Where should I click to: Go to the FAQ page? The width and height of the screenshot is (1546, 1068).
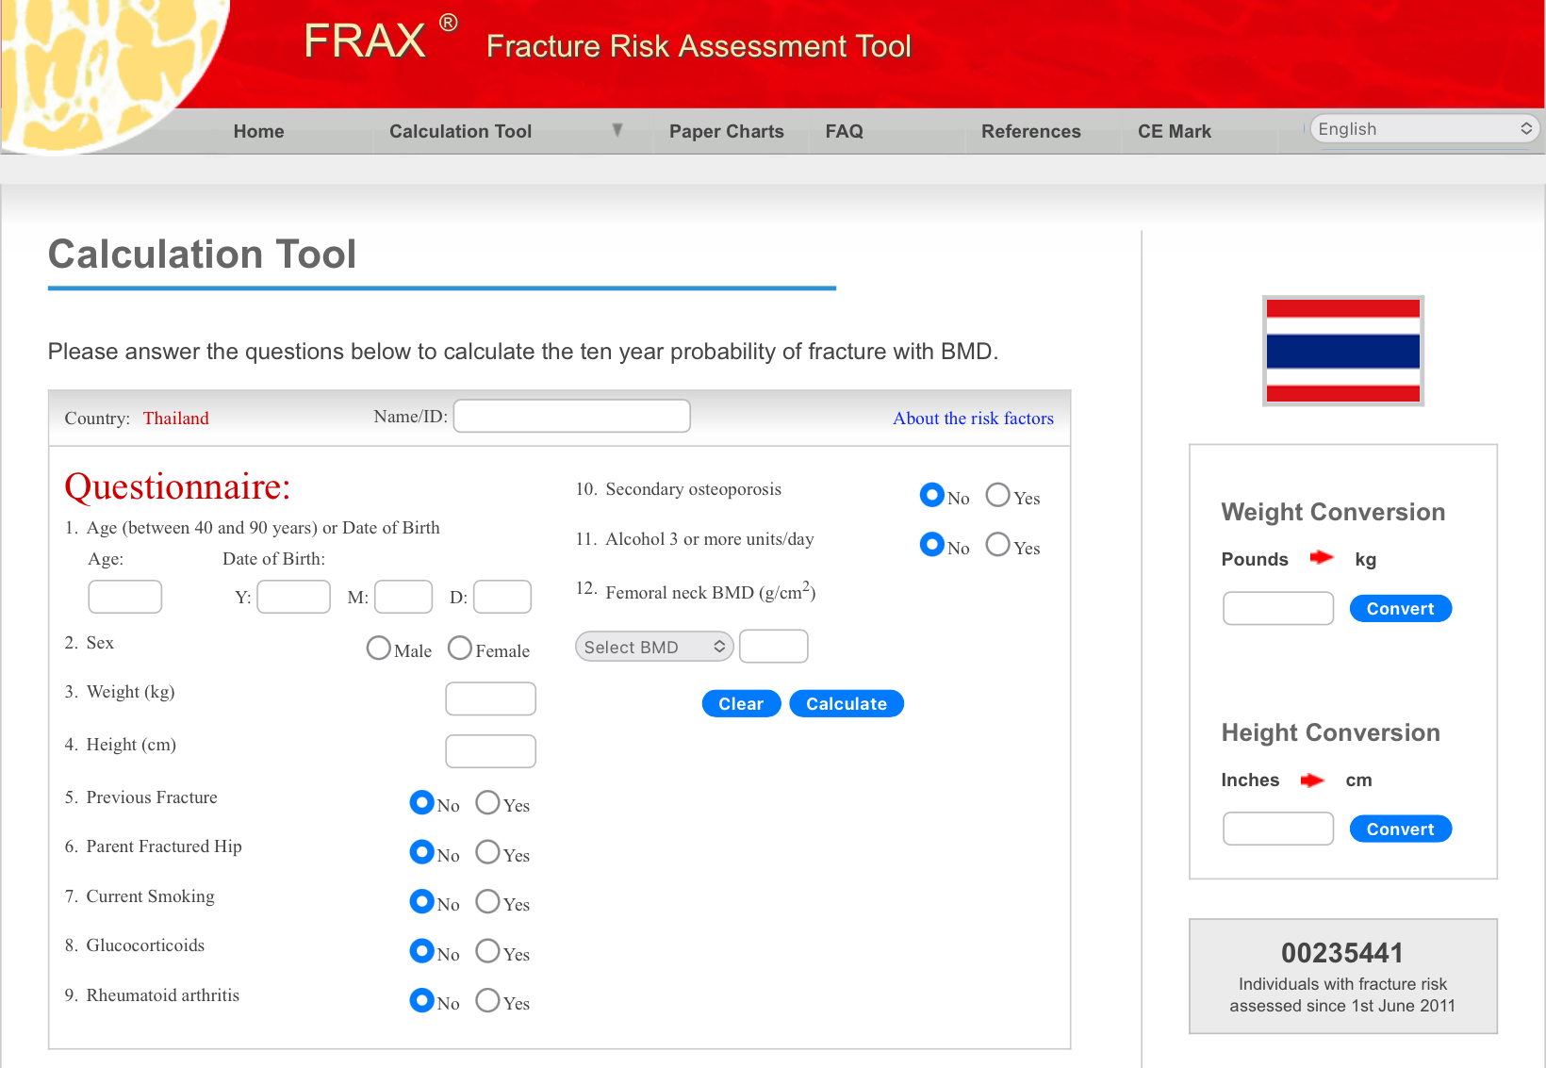click(844, 131)
